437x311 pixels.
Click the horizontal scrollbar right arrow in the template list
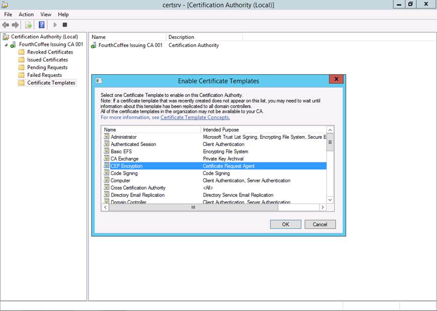point(322,208)
